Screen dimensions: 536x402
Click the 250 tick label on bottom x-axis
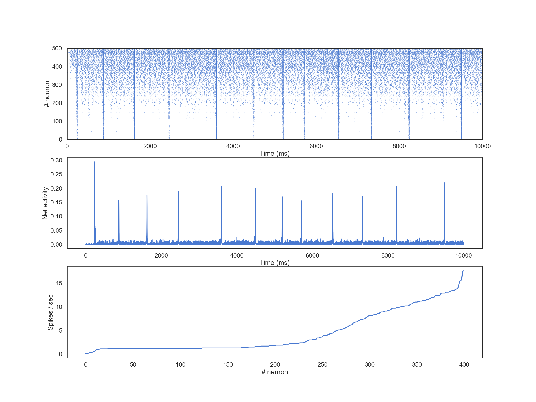322,365
